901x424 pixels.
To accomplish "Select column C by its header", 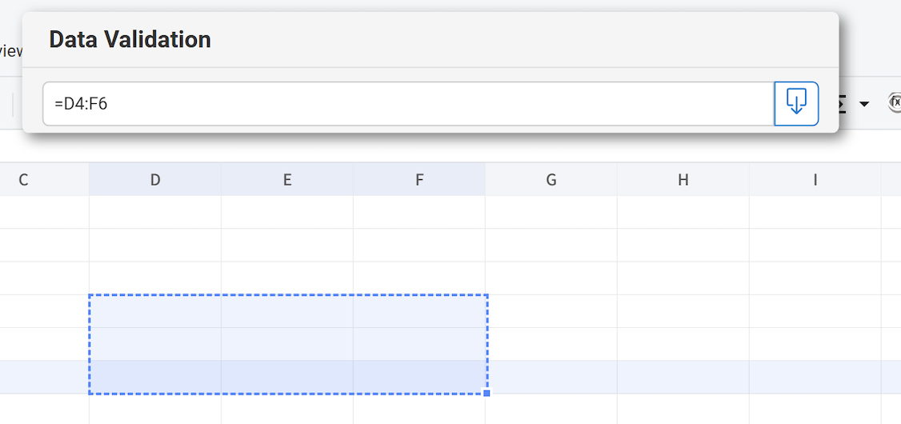I will (x=24, y=180).
